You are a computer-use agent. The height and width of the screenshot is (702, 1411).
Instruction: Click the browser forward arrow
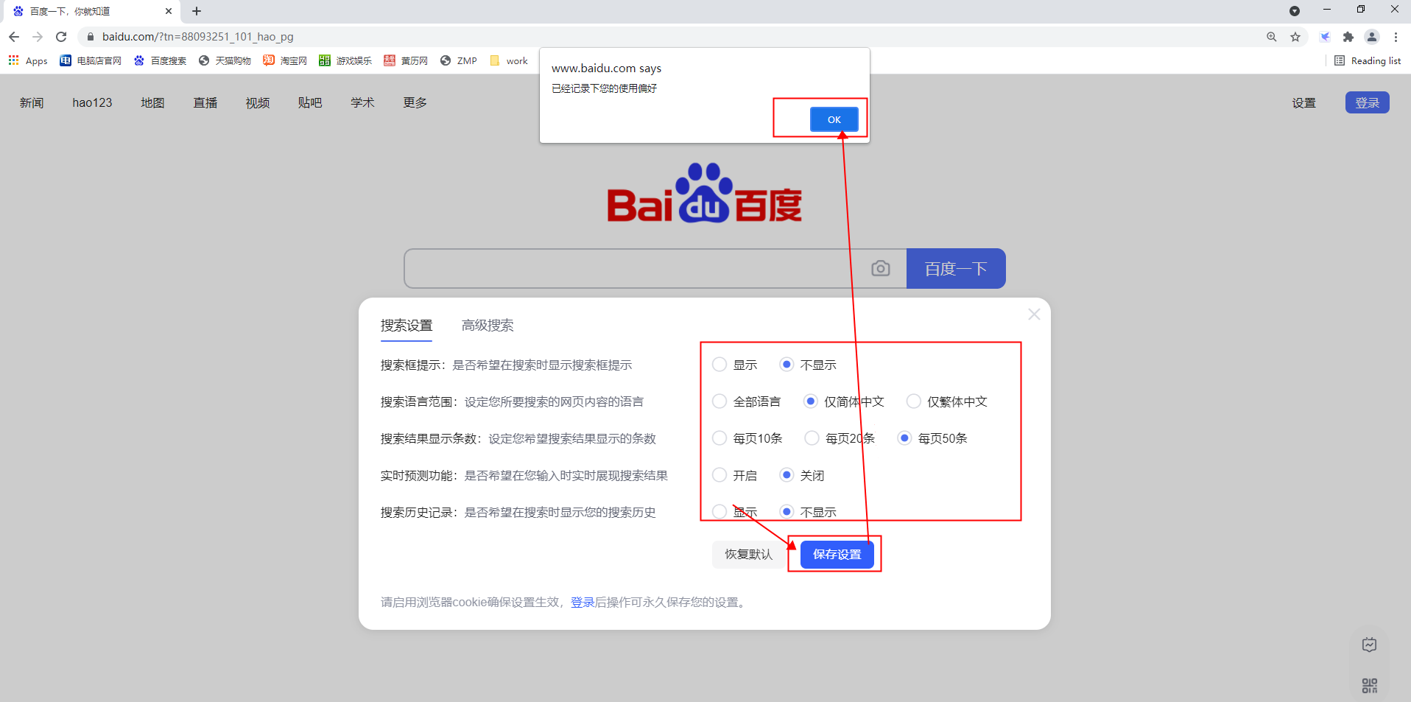38,37
